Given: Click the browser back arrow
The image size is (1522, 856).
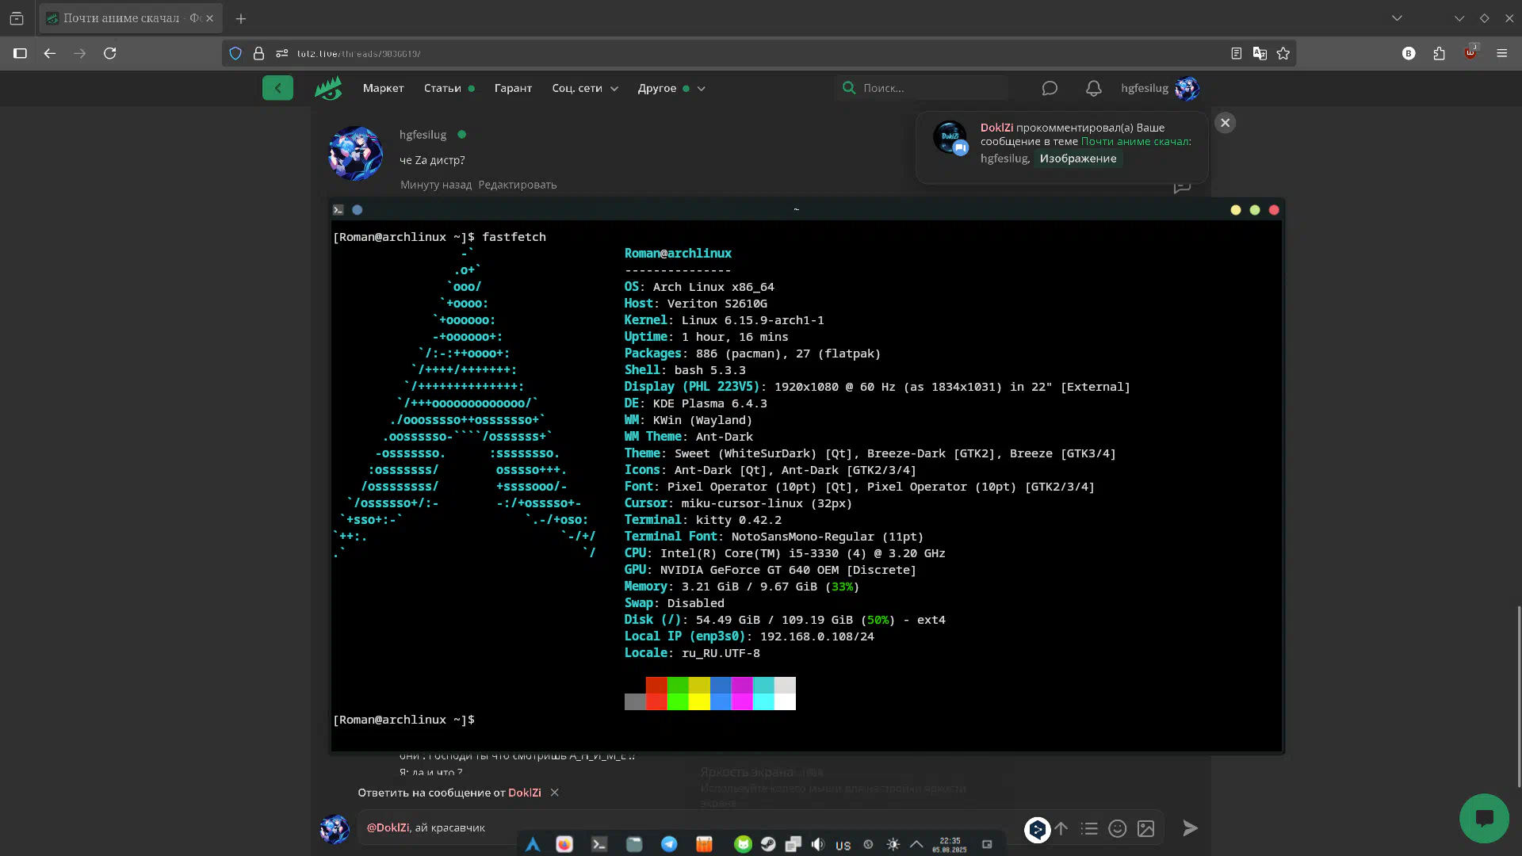Looking at the screenshot, I should 50,53.
